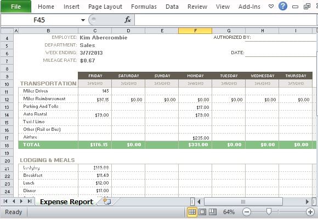Click Monday transportation total $331.00
The image size is (318, 219).
pyautogui.click(x=198, y=145)
